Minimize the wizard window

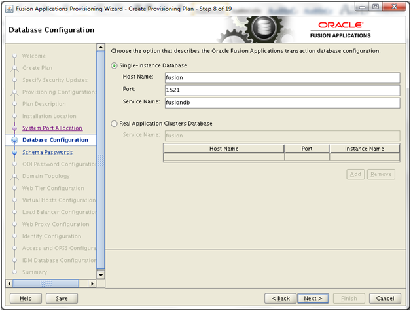click(x=363, y=7)
